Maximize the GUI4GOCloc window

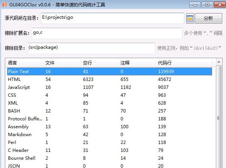click(x=207, y=5)
